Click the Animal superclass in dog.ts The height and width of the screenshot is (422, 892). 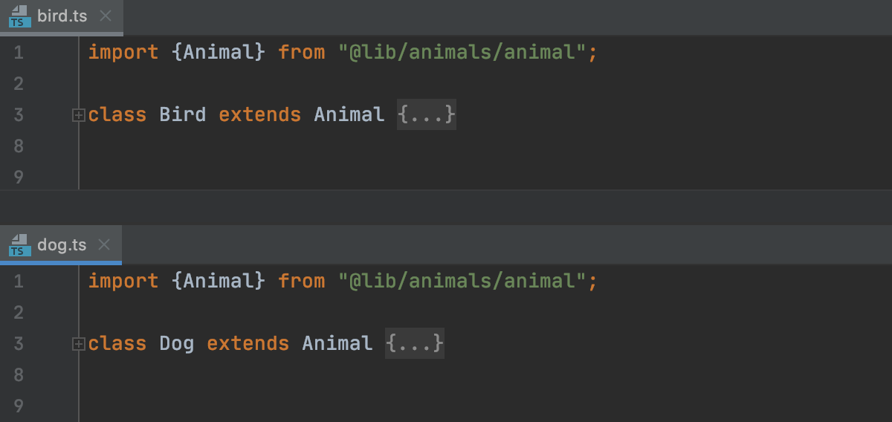point(337,344)
